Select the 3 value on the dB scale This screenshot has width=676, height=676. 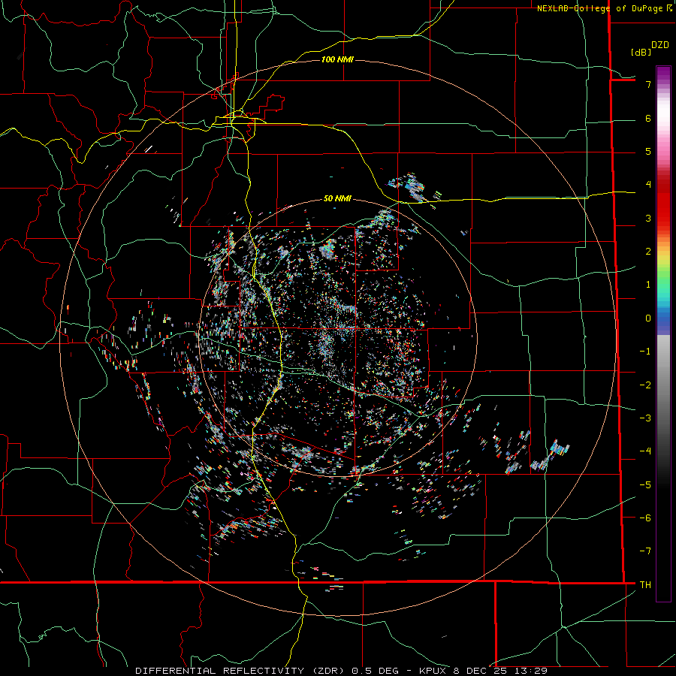pyautogui.click(x=648, y=218)
